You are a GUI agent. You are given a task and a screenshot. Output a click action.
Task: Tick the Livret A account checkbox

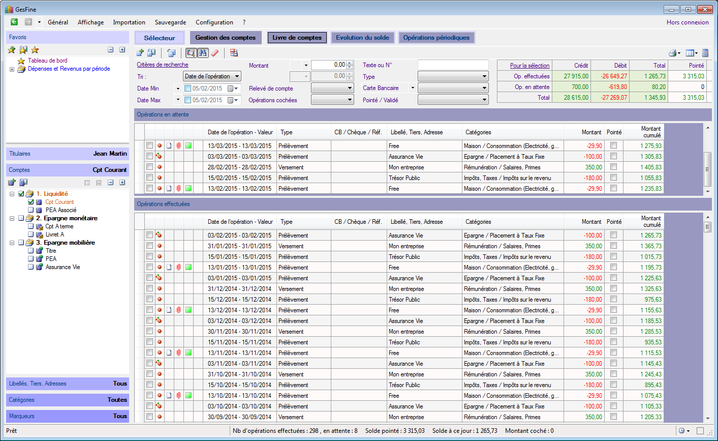click(x=31, y=234)
